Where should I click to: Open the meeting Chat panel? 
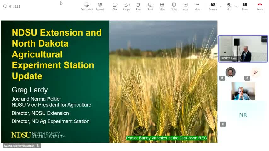115,6
